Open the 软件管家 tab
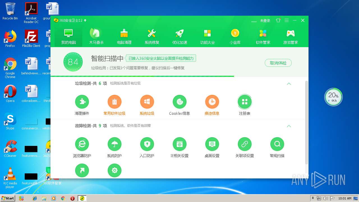Image resolution: width=359 pixels, height=202 pixels. pyautogui.click(x=263, y=36)
